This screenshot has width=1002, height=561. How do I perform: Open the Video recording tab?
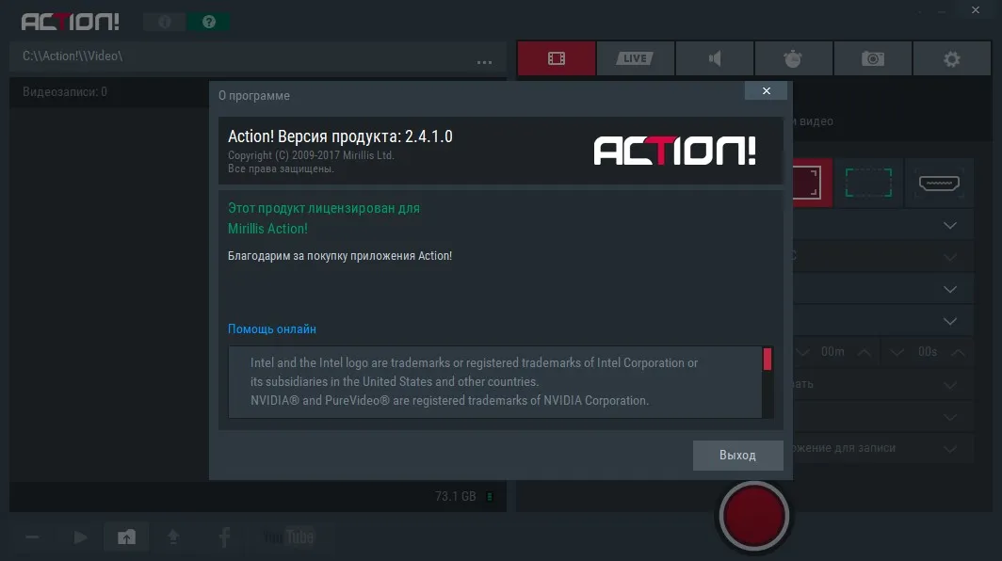tap(557, 58)
